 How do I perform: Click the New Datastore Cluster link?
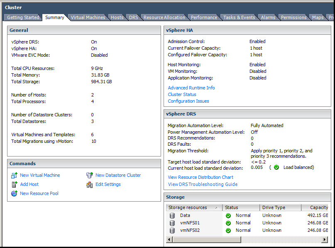118,175
